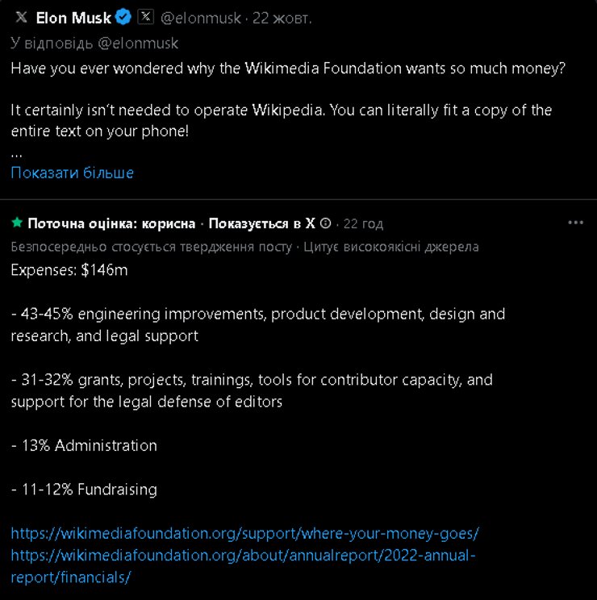Click the 'Показується в X' status text
This screenshot has height=600, width=597.
click(x=260, y=223)
